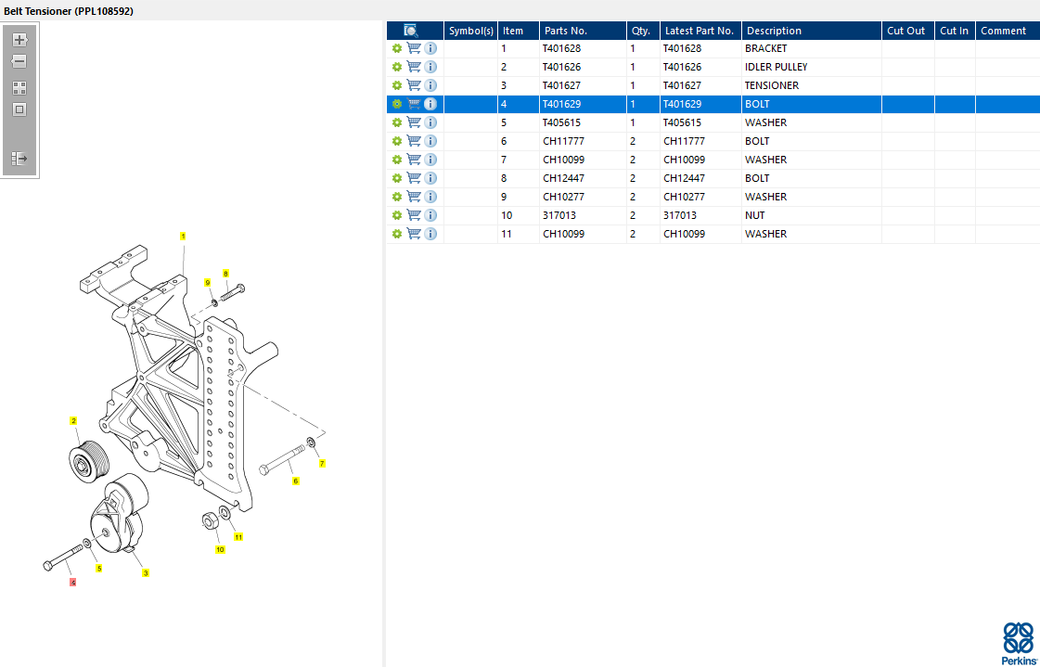Select callout 3 below the tensioner
This screenshot has height=667, width=1040.
146,573
